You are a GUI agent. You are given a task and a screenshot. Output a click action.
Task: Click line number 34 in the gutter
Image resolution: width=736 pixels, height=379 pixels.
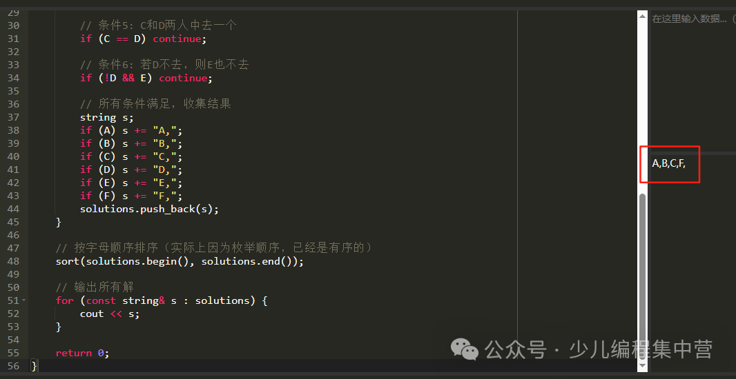14,79
